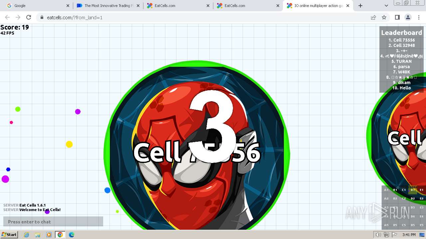Open Windows Explorer from the taskbar
This screenshot has height=239, width=426.
coord(38,235)
